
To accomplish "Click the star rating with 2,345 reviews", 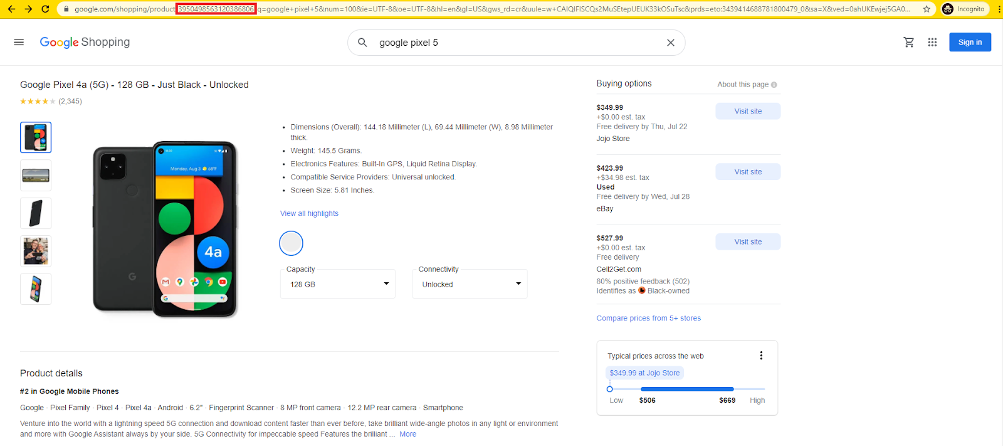I will click(x=51, y=101).
